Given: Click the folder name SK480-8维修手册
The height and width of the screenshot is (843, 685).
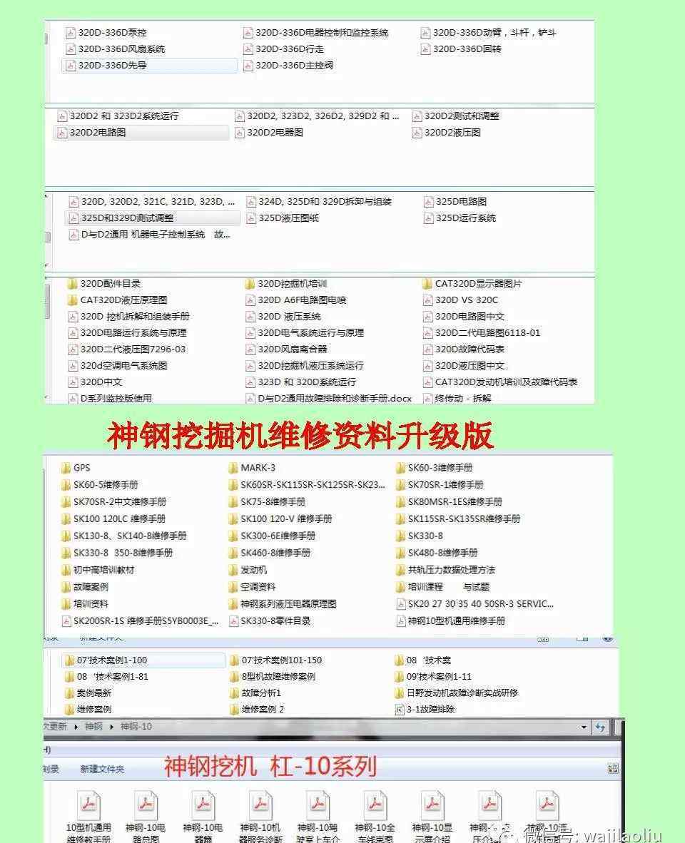Looking at the screenshot, I should click(x=442, y=553).
